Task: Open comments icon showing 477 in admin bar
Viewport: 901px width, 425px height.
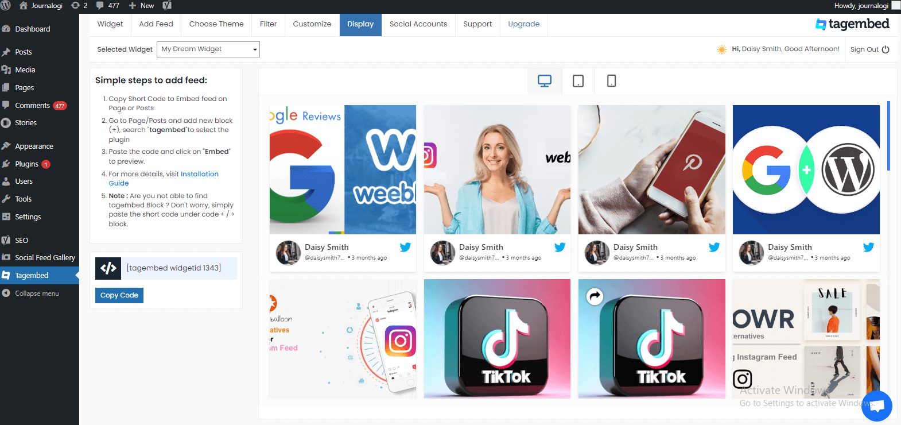Action: coord(107,6)
